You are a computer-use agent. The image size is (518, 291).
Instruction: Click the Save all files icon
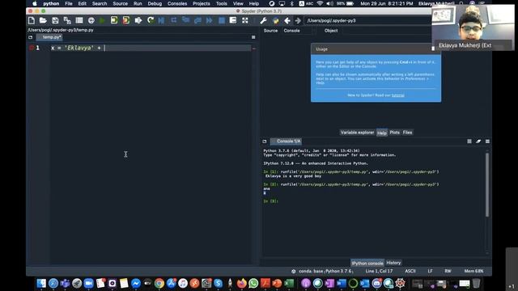point(67,20)
